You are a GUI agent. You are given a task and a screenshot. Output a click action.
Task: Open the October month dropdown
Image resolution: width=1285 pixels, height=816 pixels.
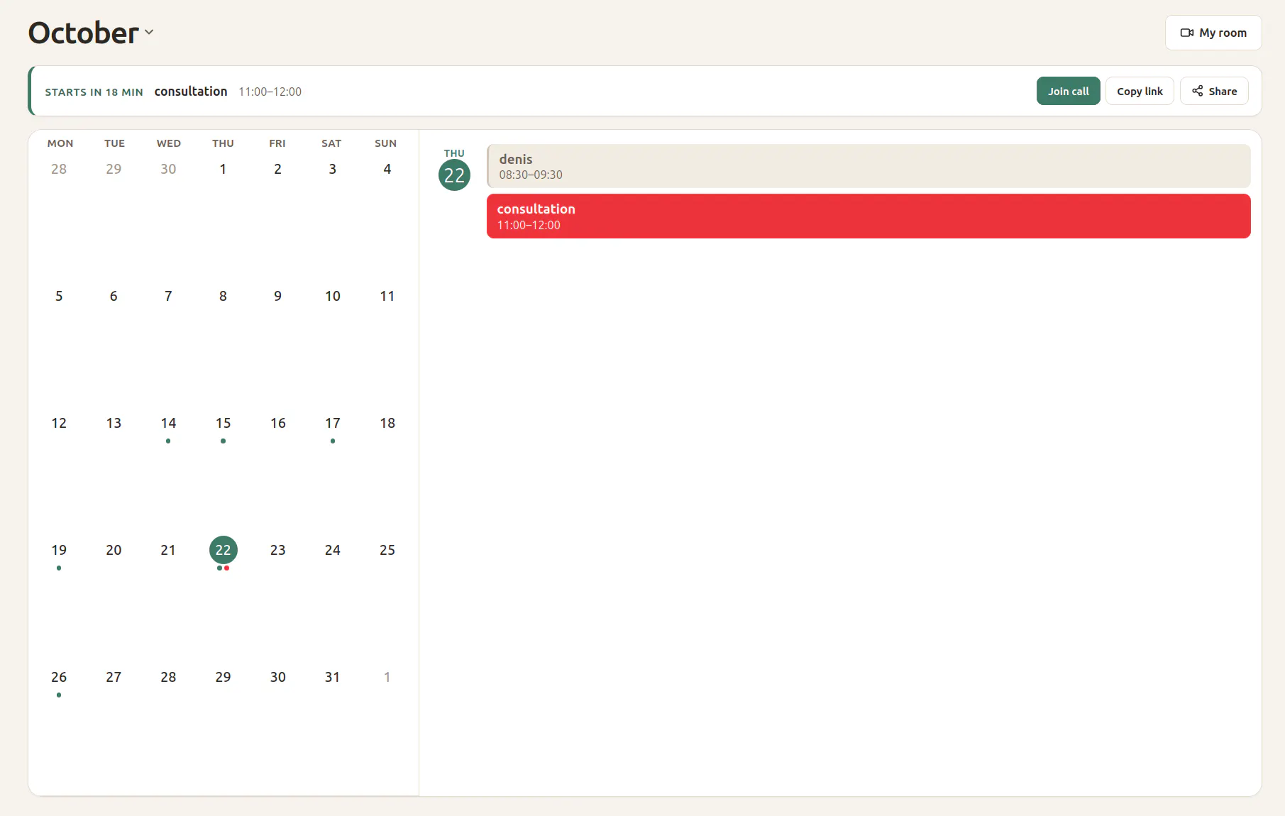[x=91, y=33]
